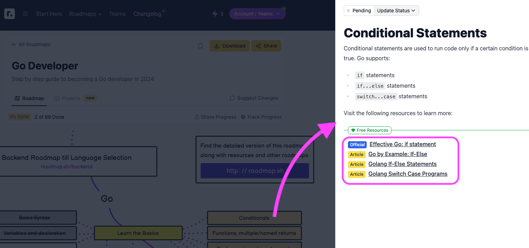Screen dimensions: 529x248
Task: Switch to the Projects tab
Action: click(x=67, y=98)
